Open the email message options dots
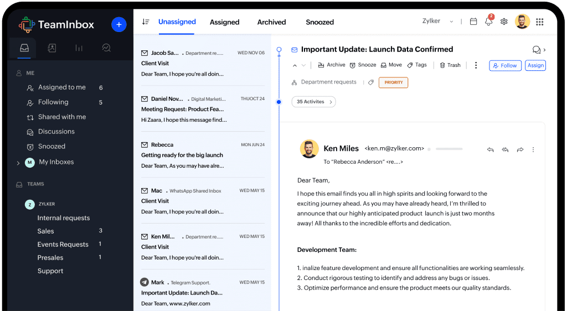The width and height of the screenshot is (567, 311). [533, 149]
